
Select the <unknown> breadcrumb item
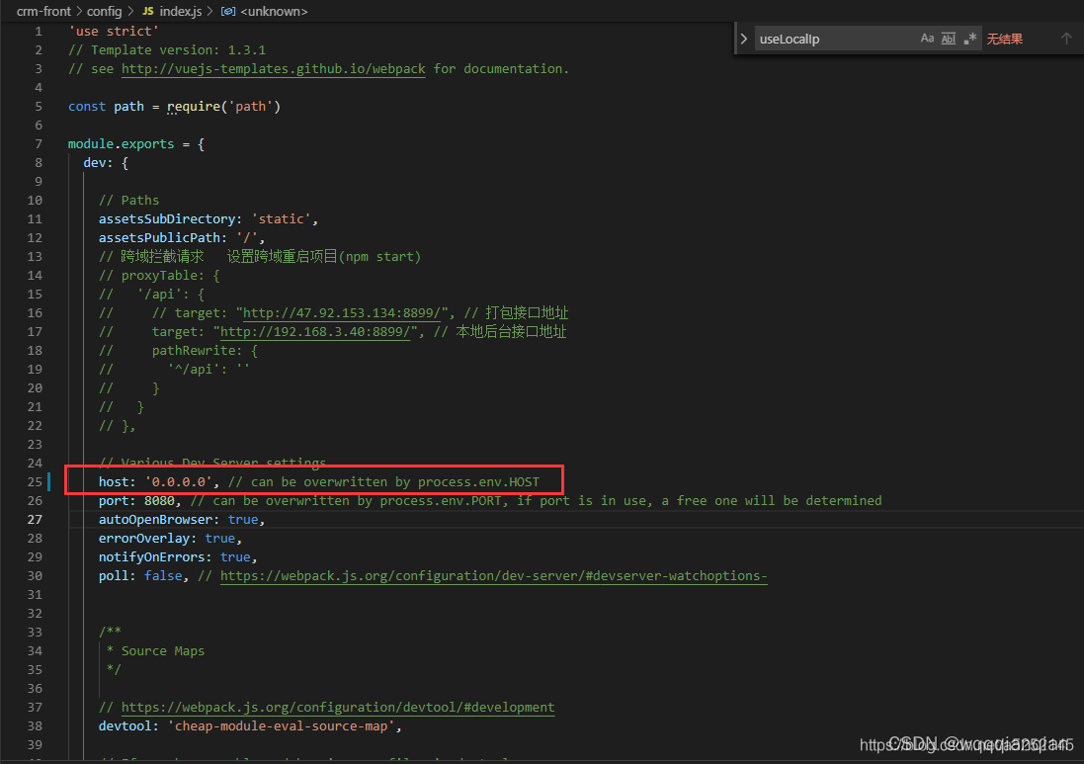click(x=275, y=12)
